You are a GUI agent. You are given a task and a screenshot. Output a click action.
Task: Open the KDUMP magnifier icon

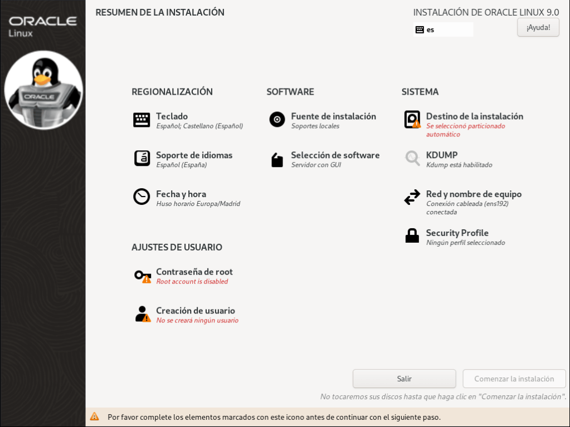(412, 159)
